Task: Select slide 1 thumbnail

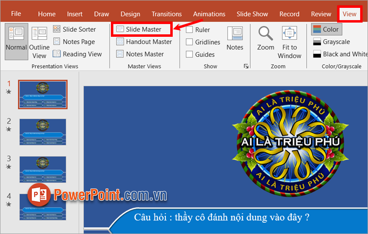Action: [43, 94]
